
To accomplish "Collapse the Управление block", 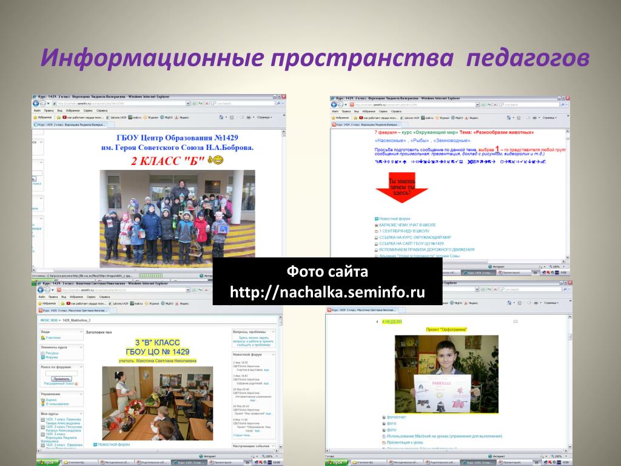I will [81, 394].
